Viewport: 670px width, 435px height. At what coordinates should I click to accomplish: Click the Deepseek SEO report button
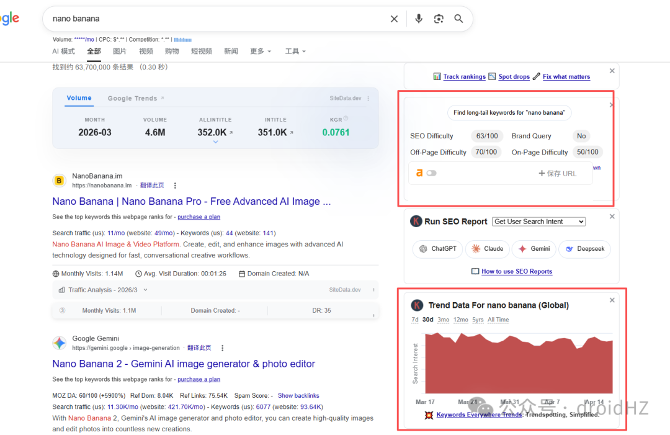tap(584, 249)
